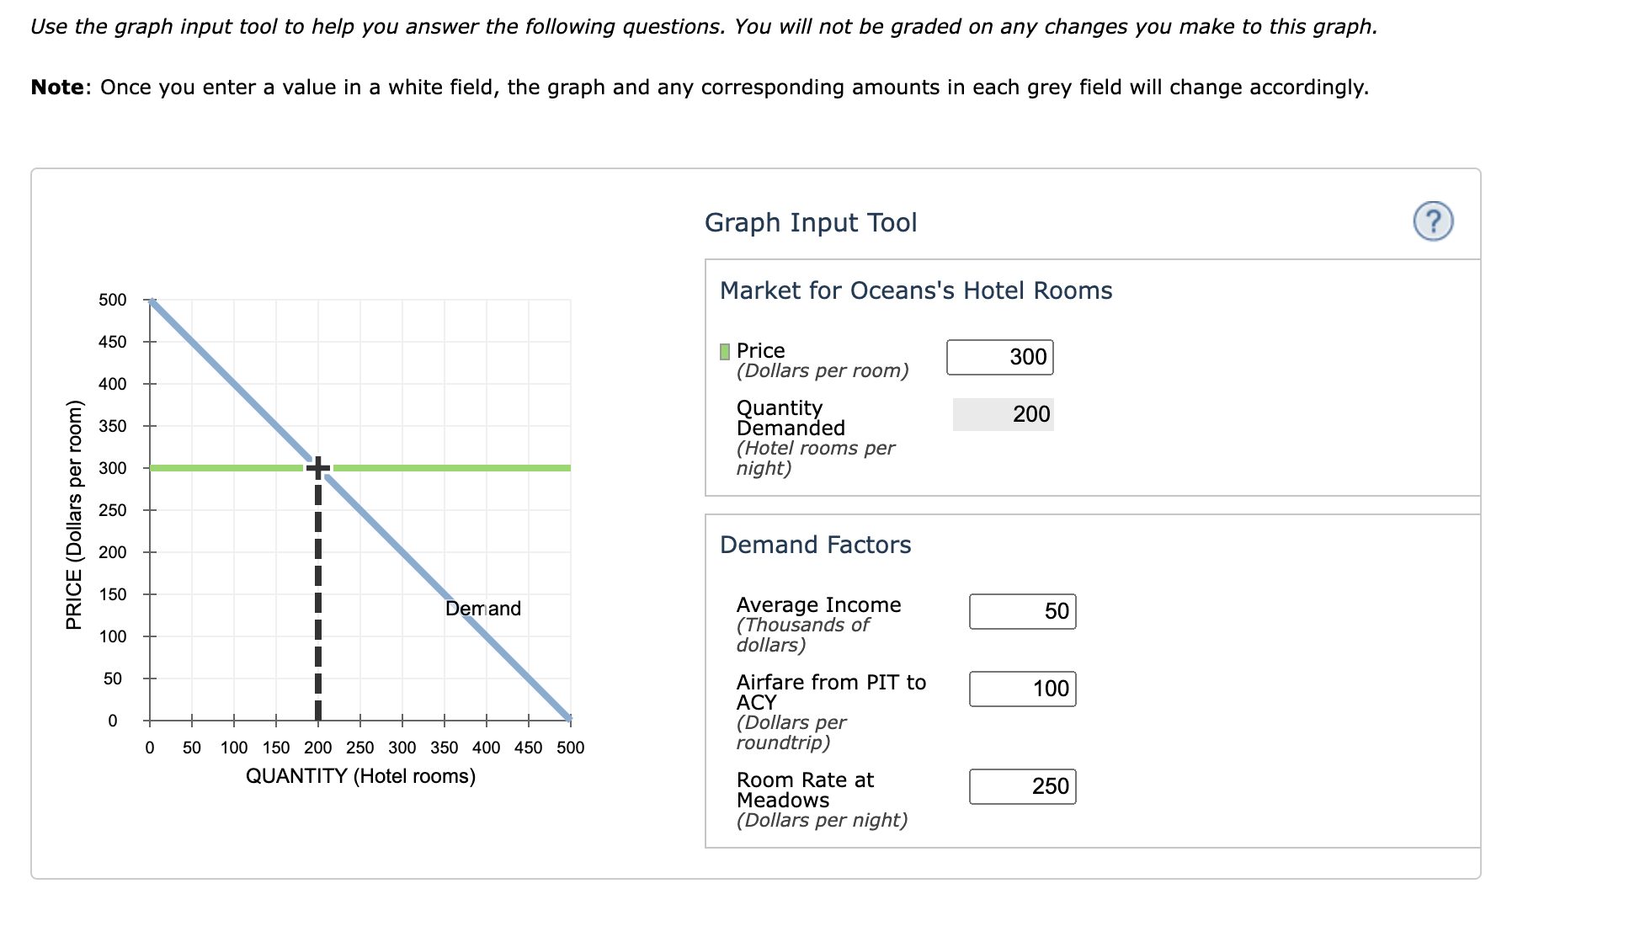Click the grey Quantity Demanded field

1003,414
